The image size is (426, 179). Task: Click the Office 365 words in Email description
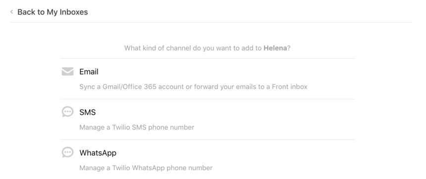139,87
